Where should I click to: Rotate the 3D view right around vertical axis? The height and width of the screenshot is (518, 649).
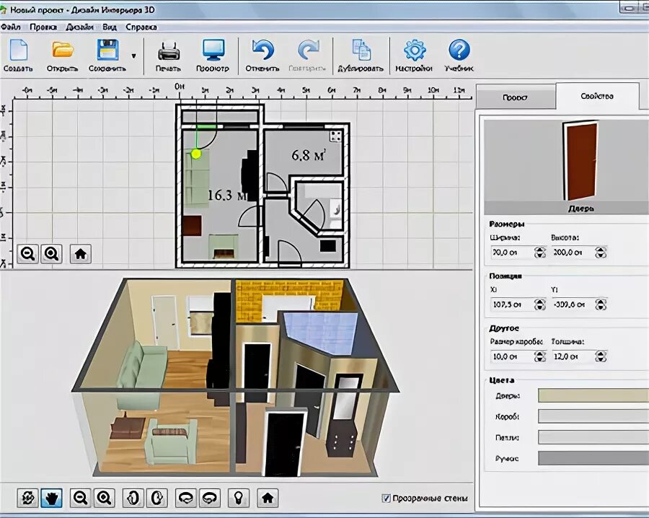(157, 498)
